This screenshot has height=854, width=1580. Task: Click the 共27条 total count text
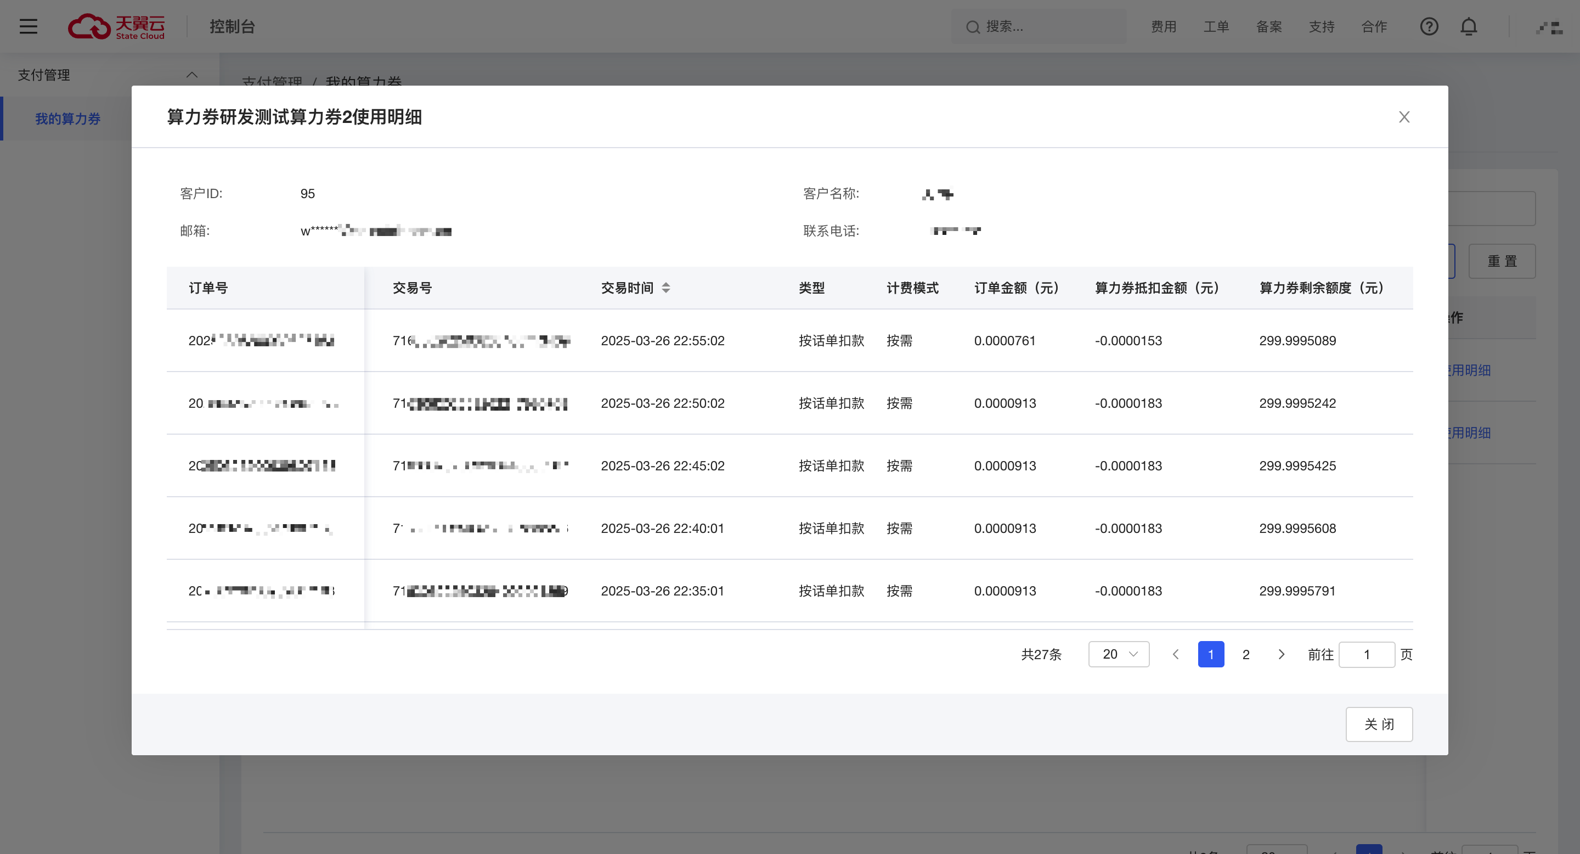(1041, 654)
